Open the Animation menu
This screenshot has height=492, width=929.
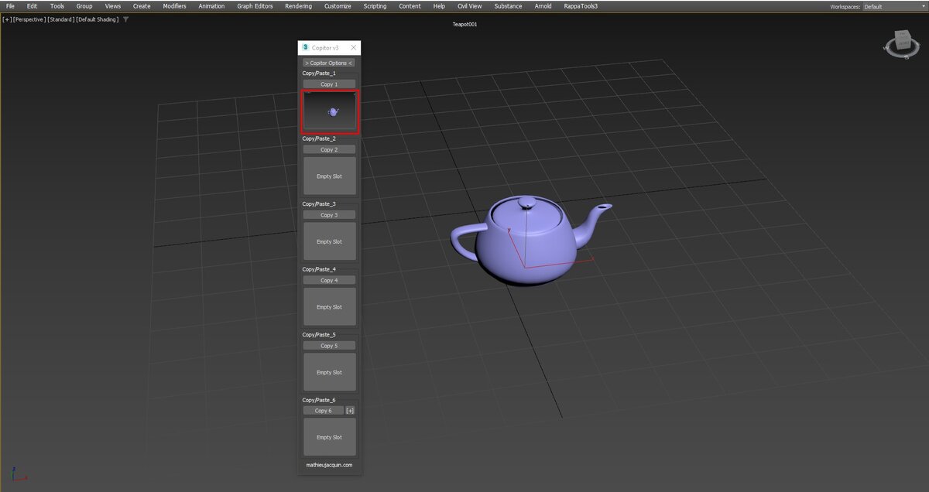(x=211, y=6)
